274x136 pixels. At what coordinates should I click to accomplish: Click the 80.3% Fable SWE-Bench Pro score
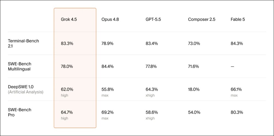[x=237, y=112]
